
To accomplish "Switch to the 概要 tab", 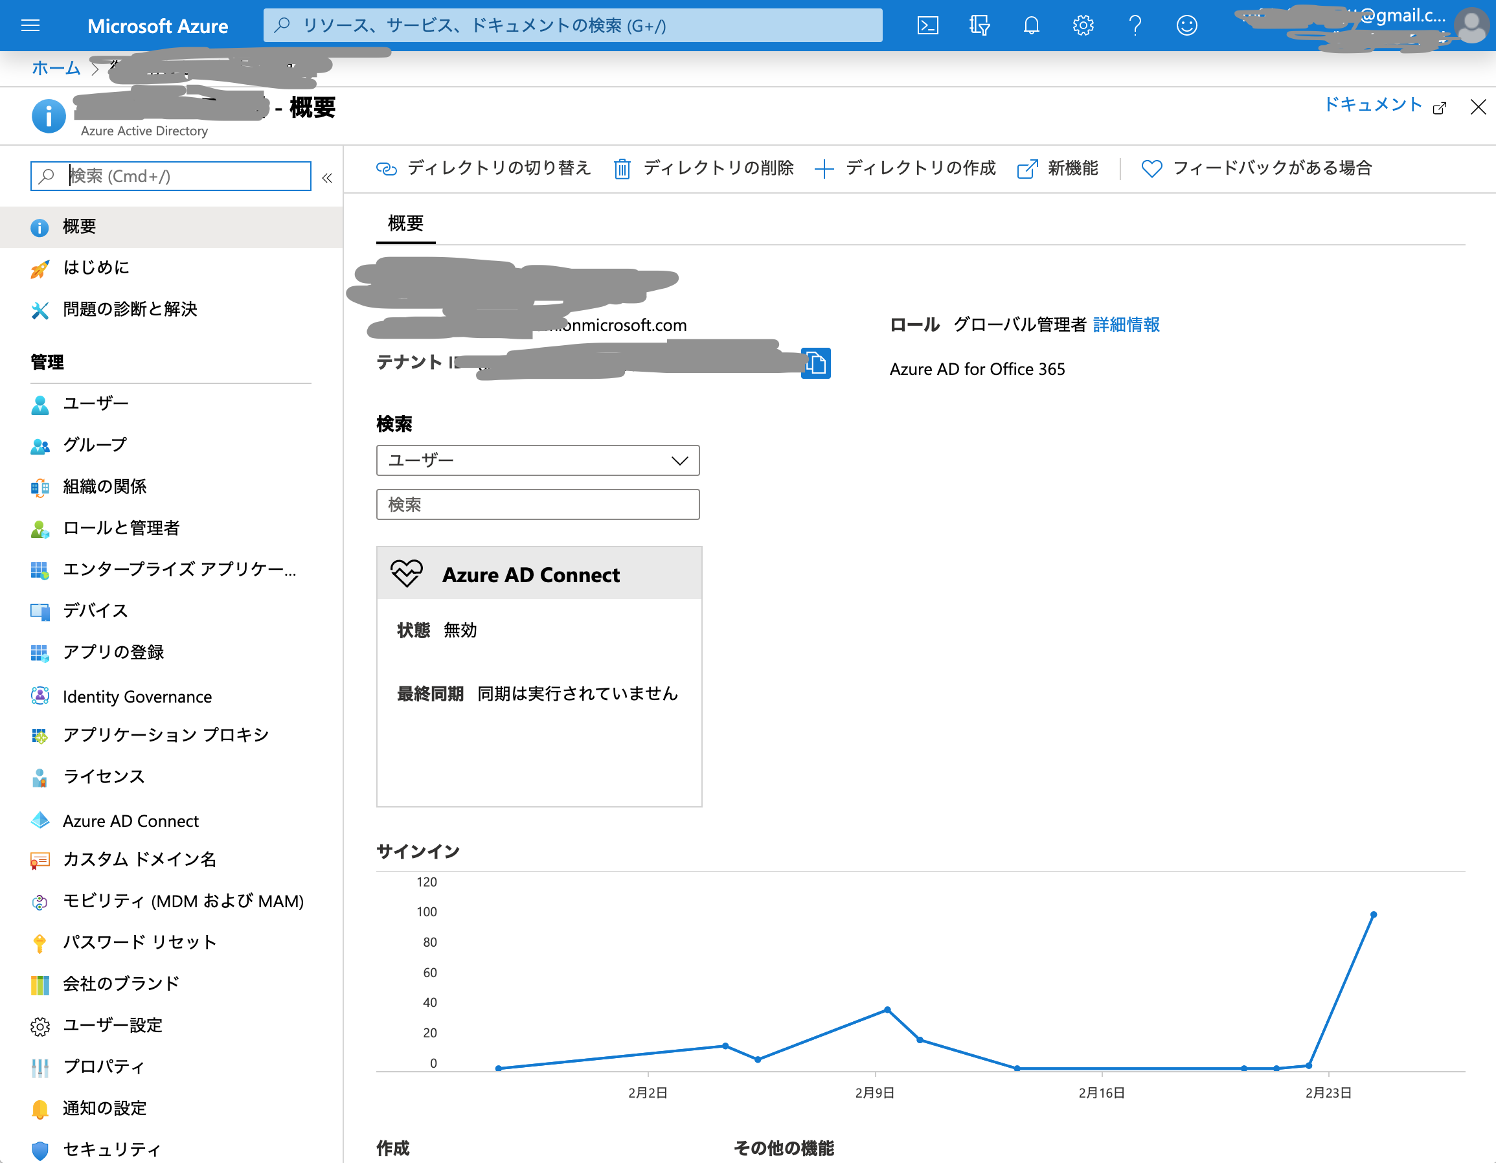I will (405, 224).
